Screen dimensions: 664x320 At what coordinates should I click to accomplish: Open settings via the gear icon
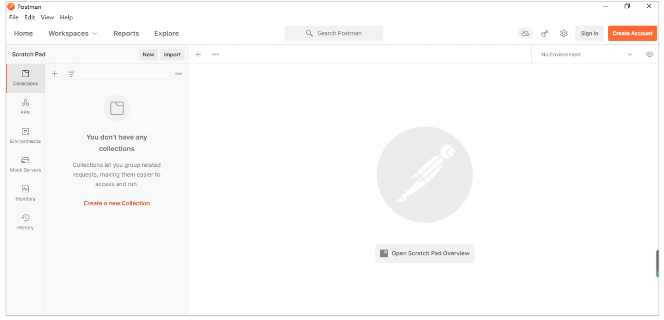pos(563,33)
